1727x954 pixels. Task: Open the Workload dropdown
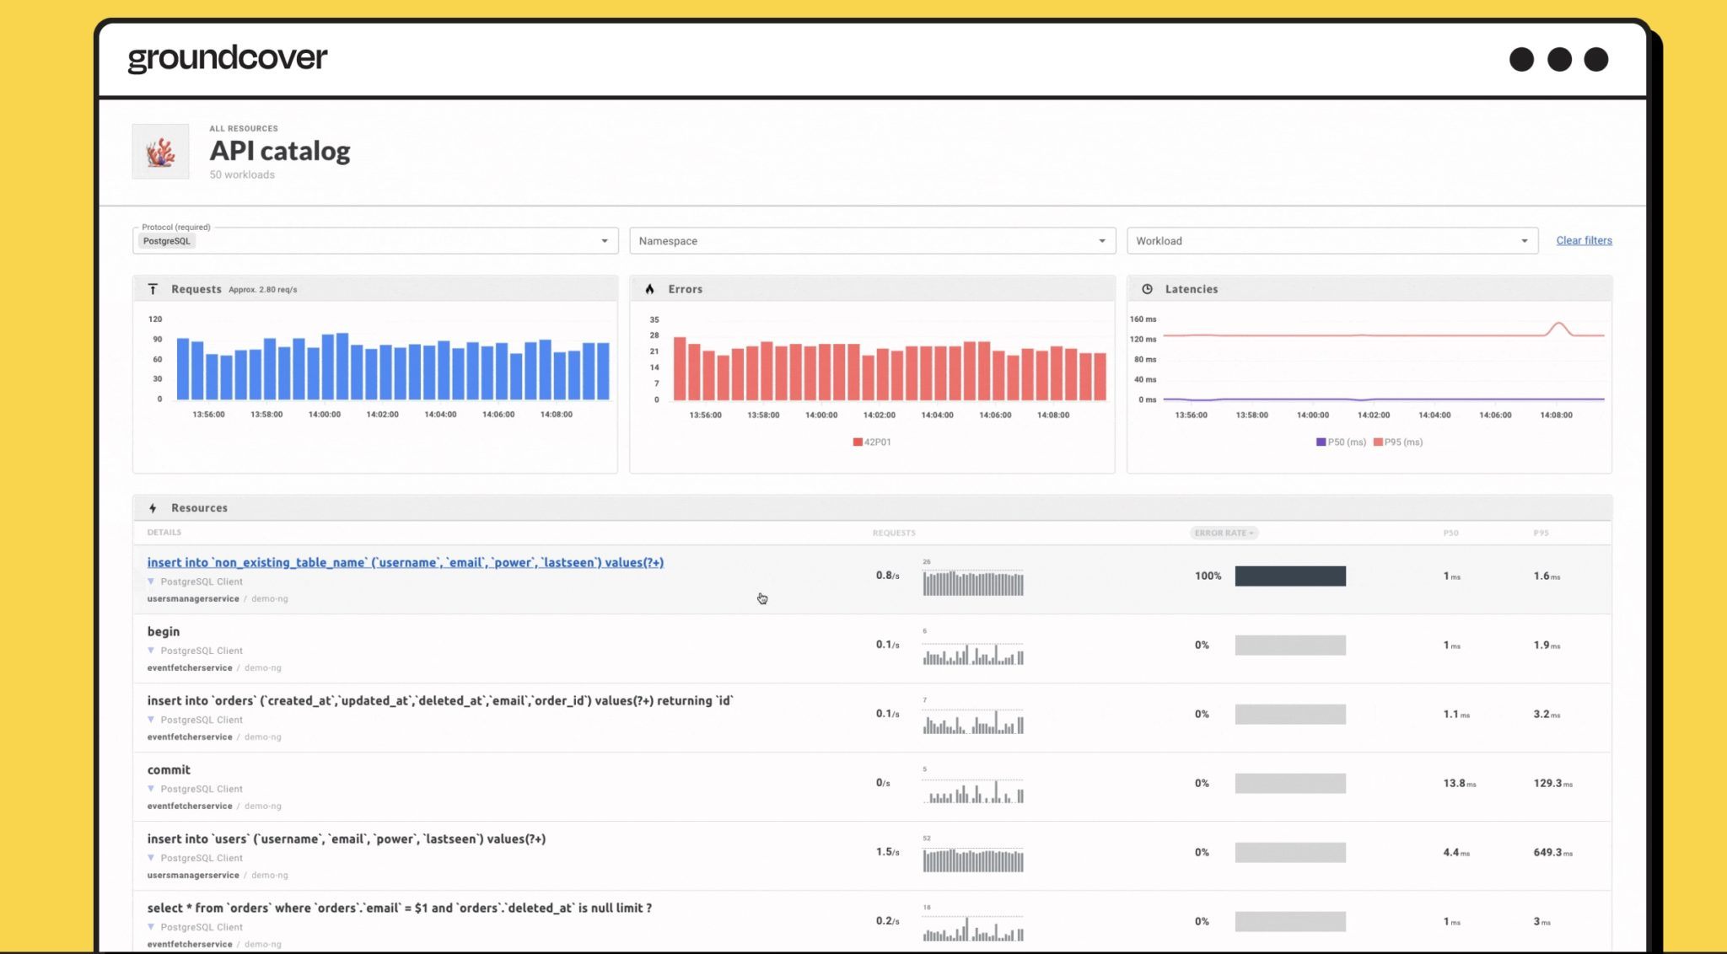click(1332, 241)
